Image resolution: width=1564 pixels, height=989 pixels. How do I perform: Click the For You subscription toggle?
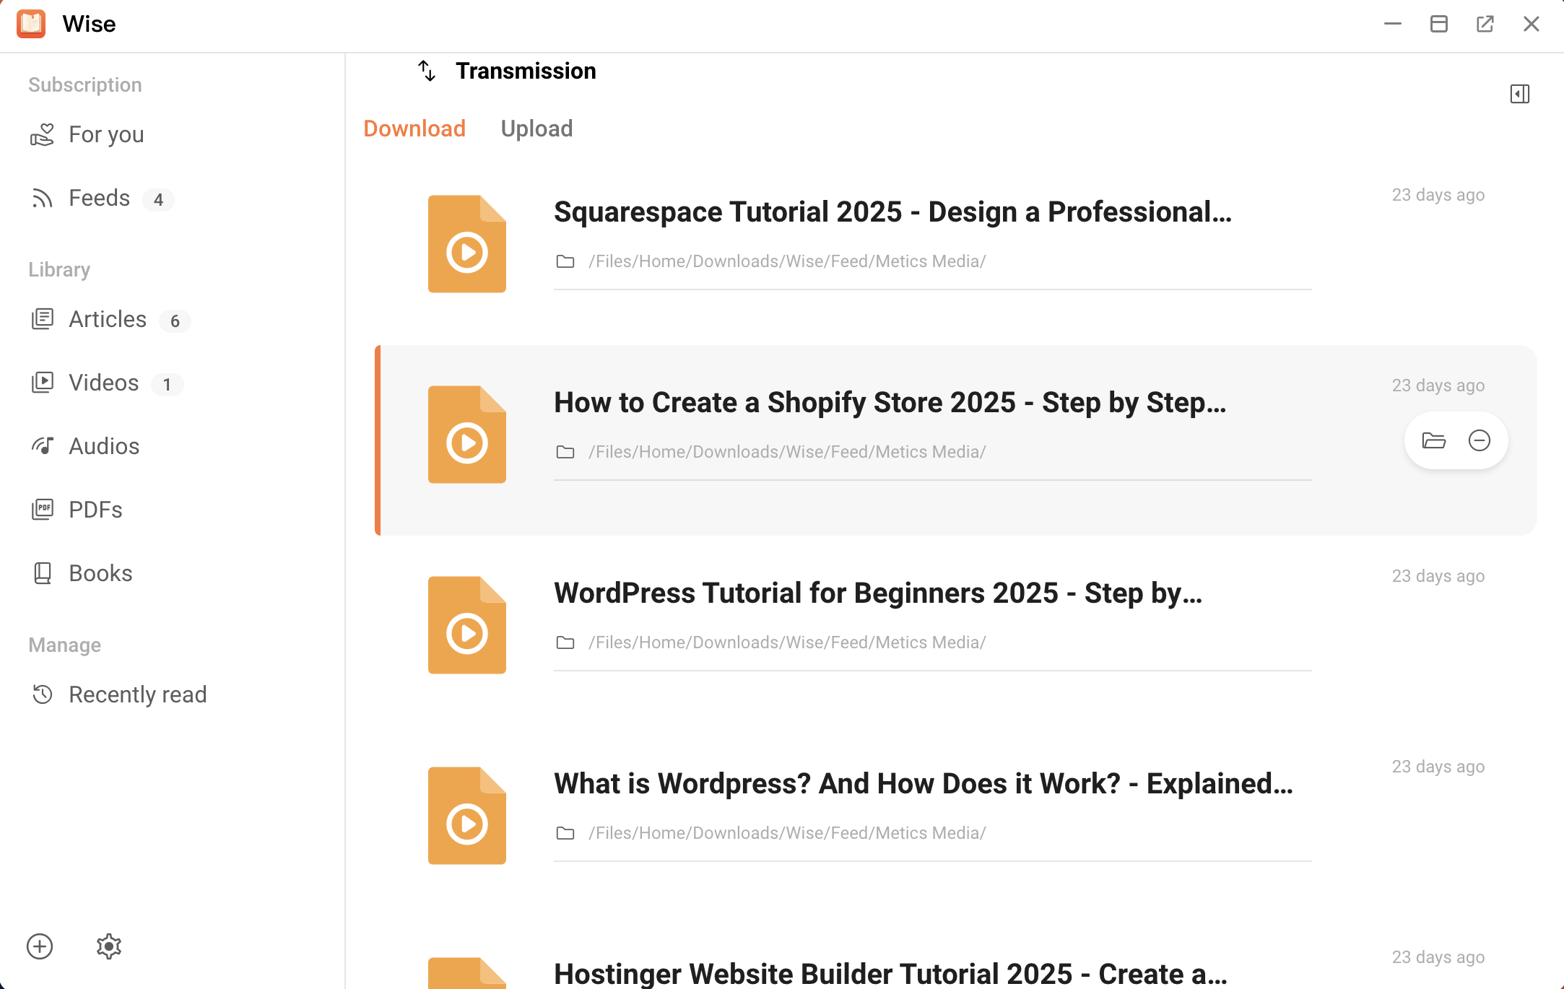click(105, 134)
